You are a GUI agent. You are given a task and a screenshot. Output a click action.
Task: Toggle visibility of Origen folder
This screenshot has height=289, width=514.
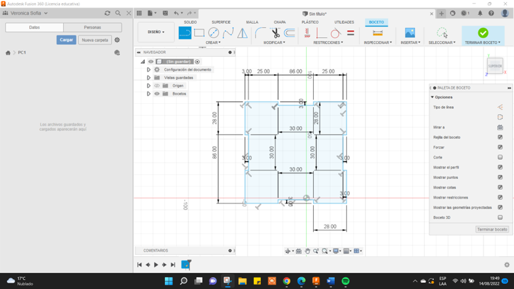157,86
